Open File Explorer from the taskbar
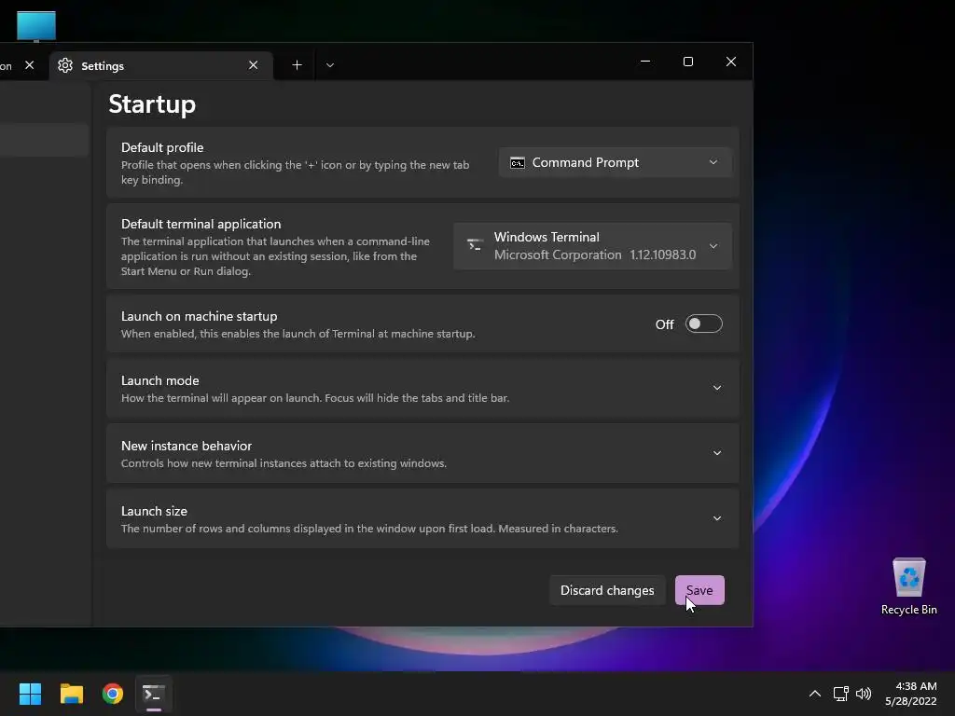The image size is (955, 716). (x=71, y=694)
